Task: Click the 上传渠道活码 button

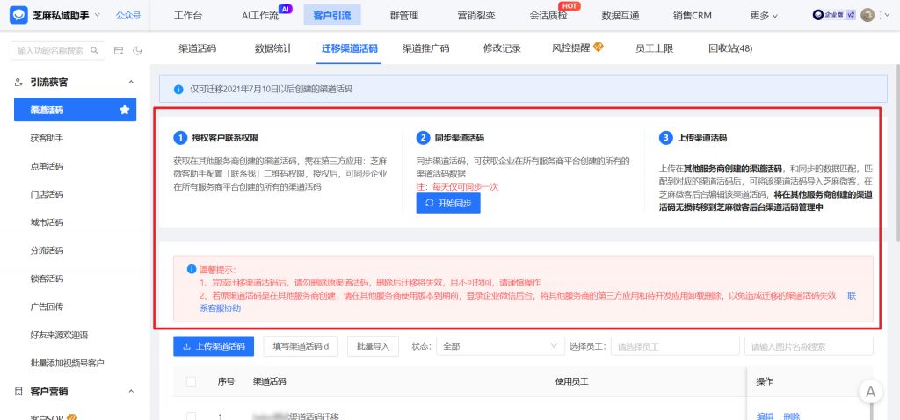Action: click(x=214, y=346)
